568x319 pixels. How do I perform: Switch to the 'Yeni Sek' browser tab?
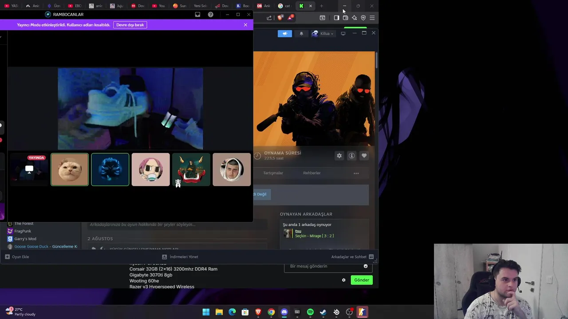(x=199, y=6)
